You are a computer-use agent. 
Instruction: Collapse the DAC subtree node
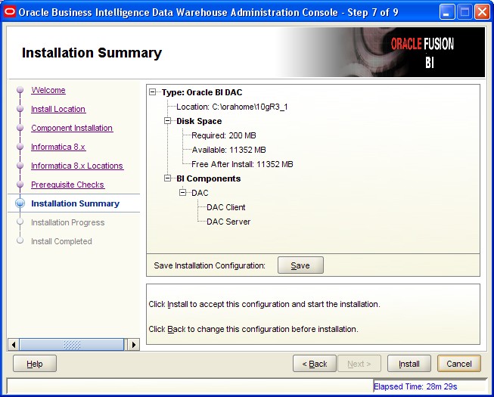(183, 193)
